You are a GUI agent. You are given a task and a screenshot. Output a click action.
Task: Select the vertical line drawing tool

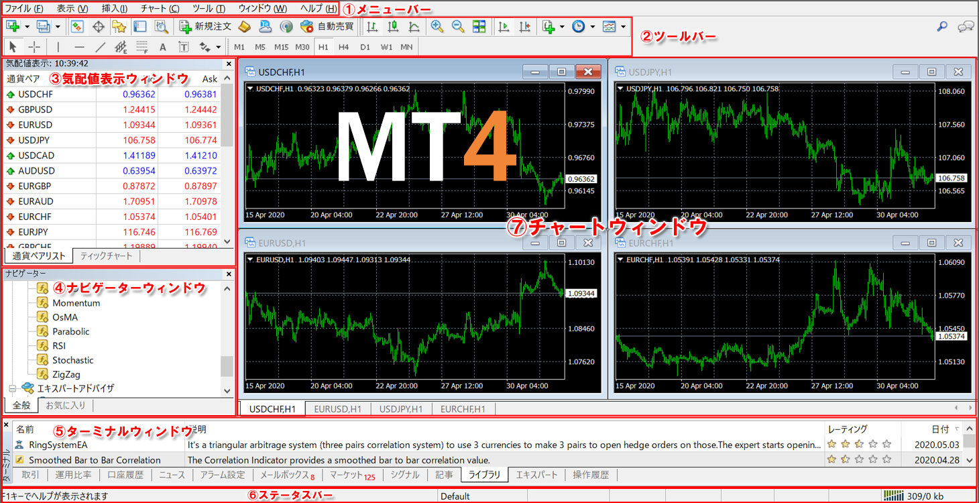pyautogui.click(x=58, y=47)
